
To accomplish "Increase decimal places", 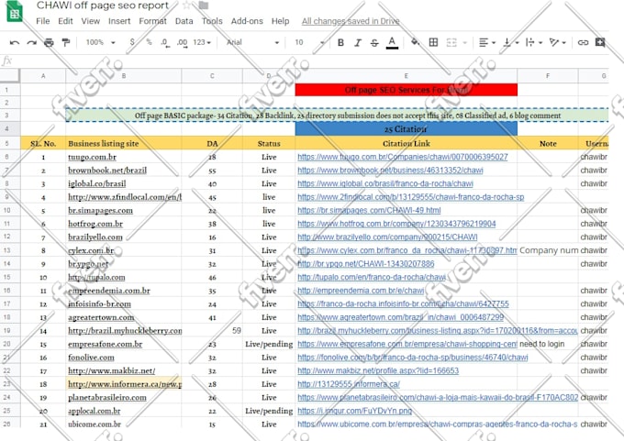I will click(x=182, y=42).
